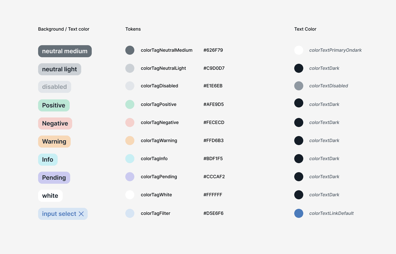Select the colorTagWhite token name
Screen dimensions: 396x254
click(x=156, y=195)
